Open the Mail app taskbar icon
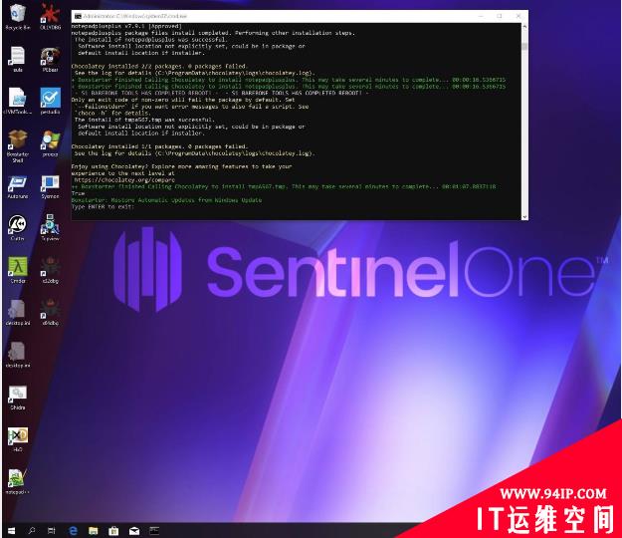This screenshot has width=622, height=538. coord(134,530)
